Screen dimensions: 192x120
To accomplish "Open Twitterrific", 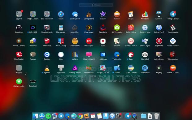I will click(117, 54).
